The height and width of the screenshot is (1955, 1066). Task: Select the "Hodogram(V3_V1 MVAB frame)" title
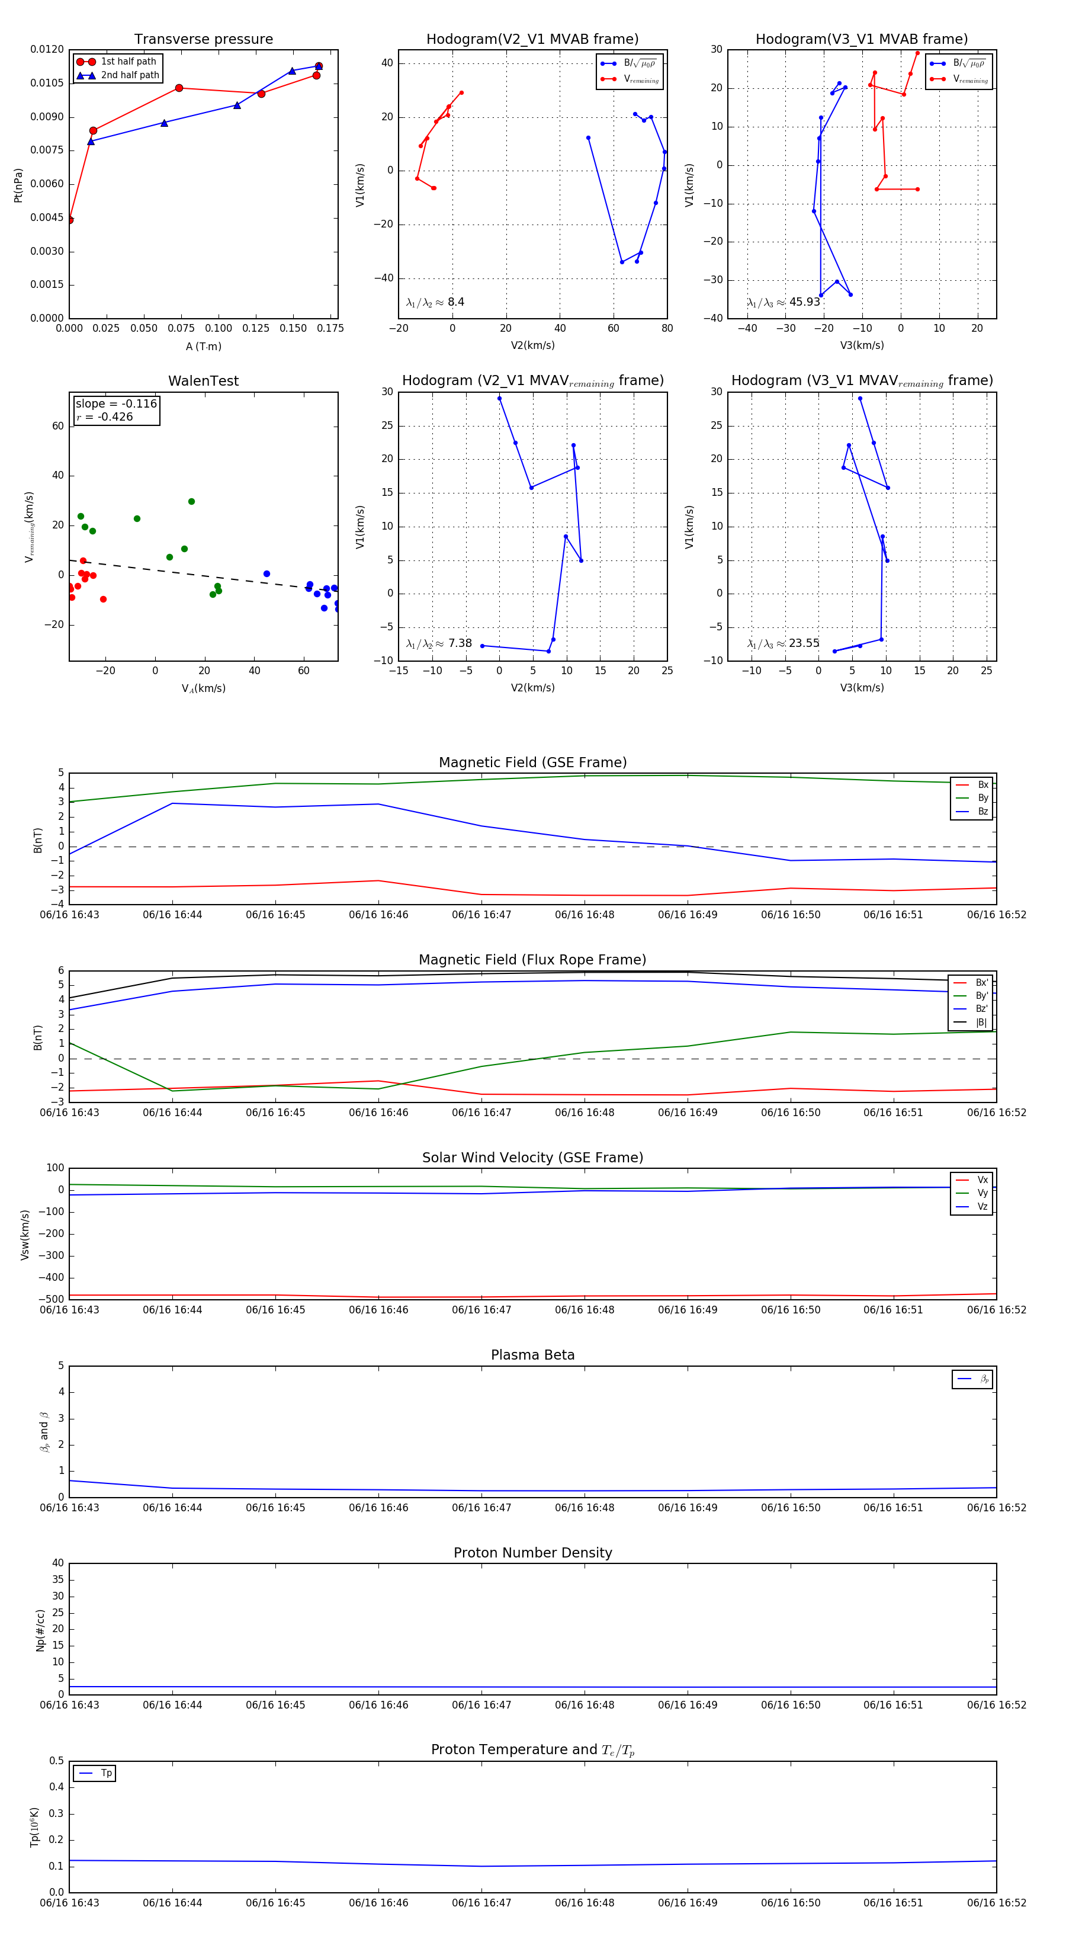[862, 40]
